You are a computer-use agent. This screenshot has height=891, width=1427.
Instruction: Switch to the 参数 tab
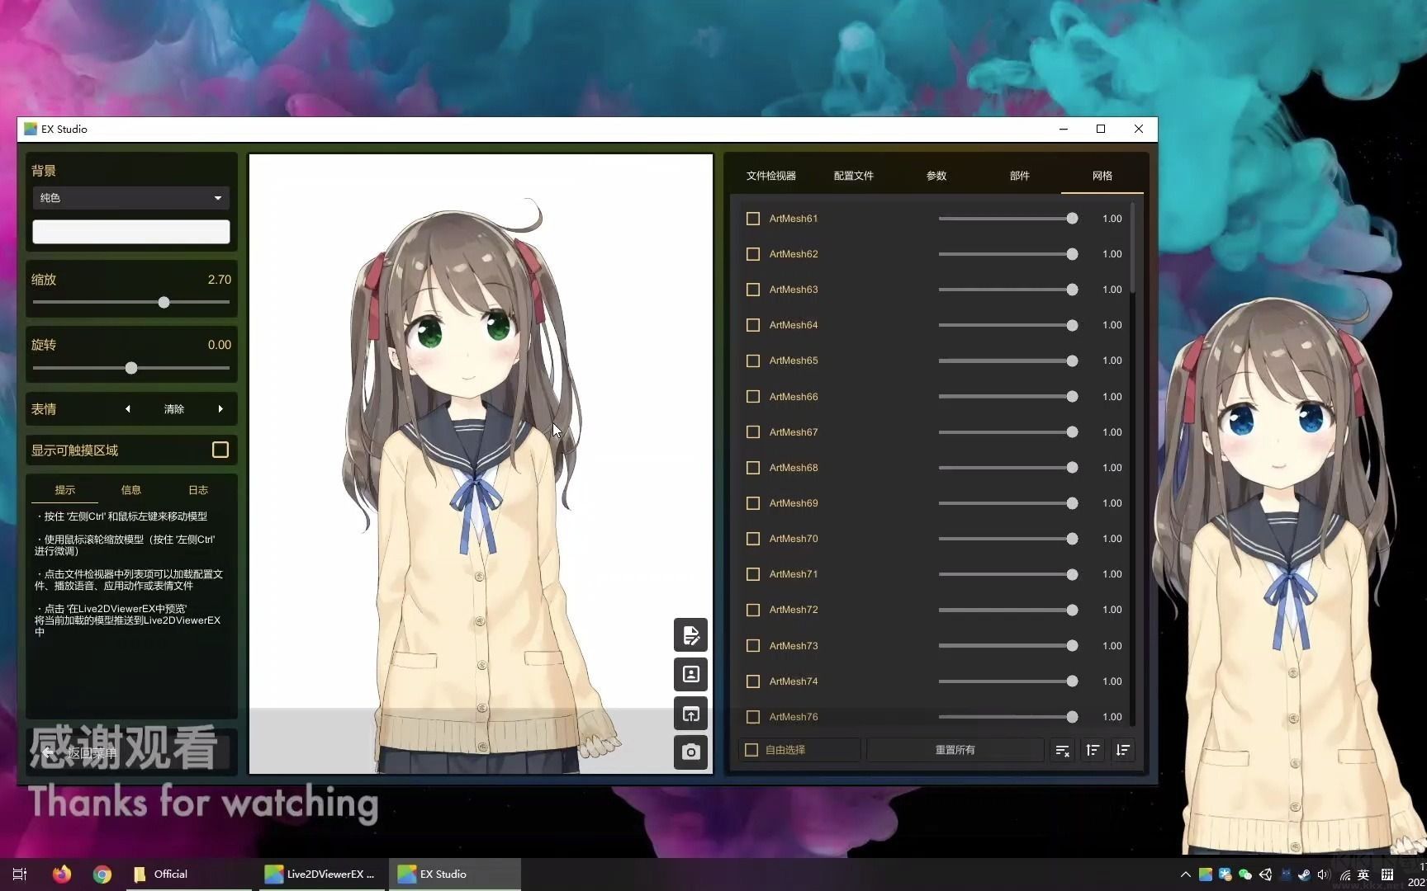pos(936,176)
